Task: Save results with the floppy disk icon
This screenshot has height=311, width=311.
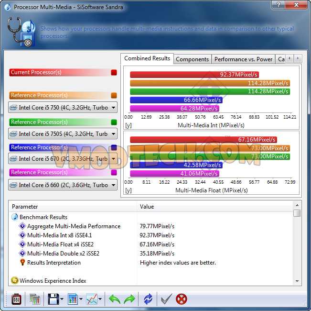Action: pyautogui.click(x=54, y=299)
